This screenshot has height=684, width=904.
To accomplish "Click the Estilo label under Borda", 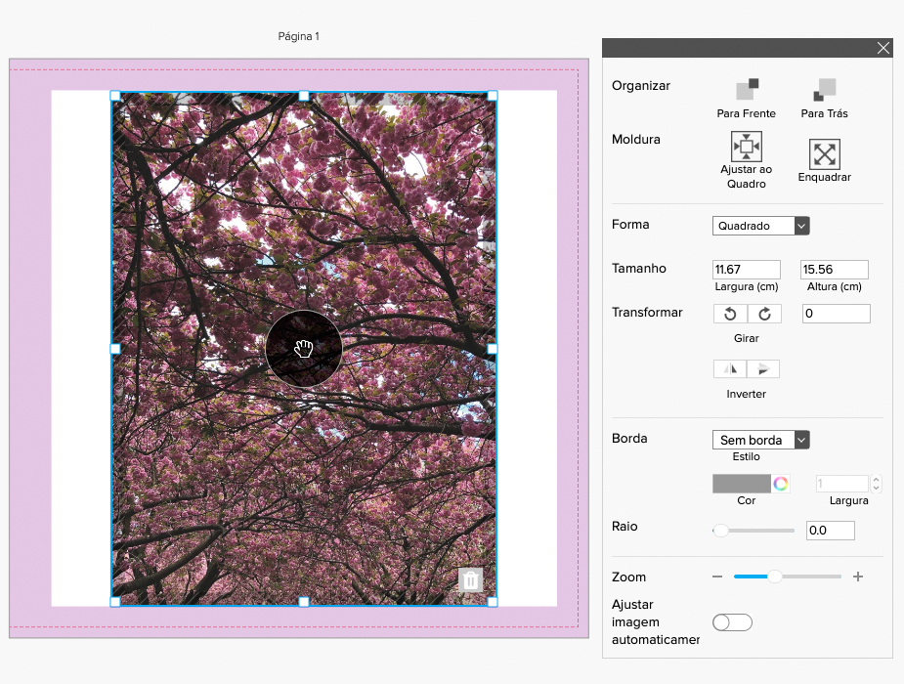I will tap(746, 456).
